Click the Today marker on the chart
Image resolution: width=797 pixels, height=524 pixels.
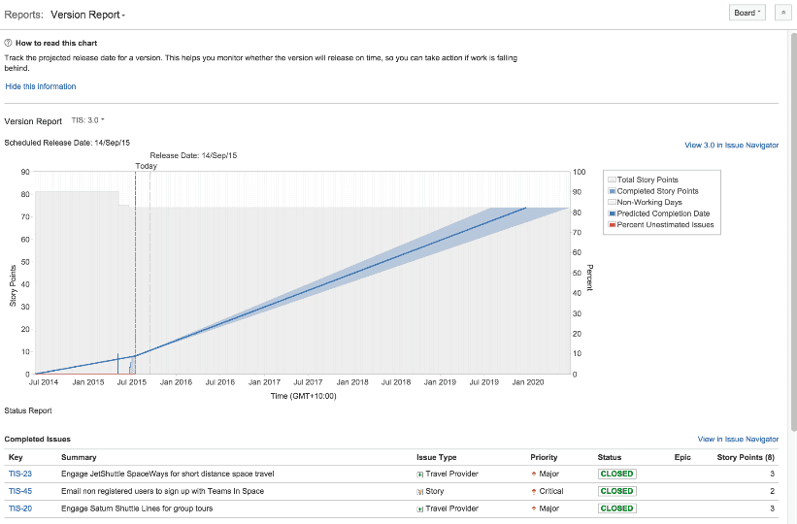coord(146,166)
